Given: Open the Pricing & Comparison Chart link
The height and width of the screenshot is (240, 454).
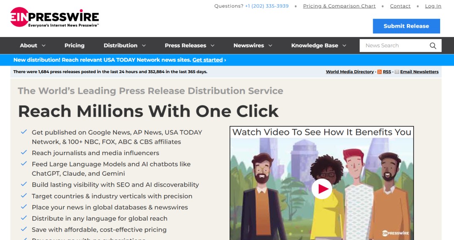Looking at the screenshot, I should point(339,6).
